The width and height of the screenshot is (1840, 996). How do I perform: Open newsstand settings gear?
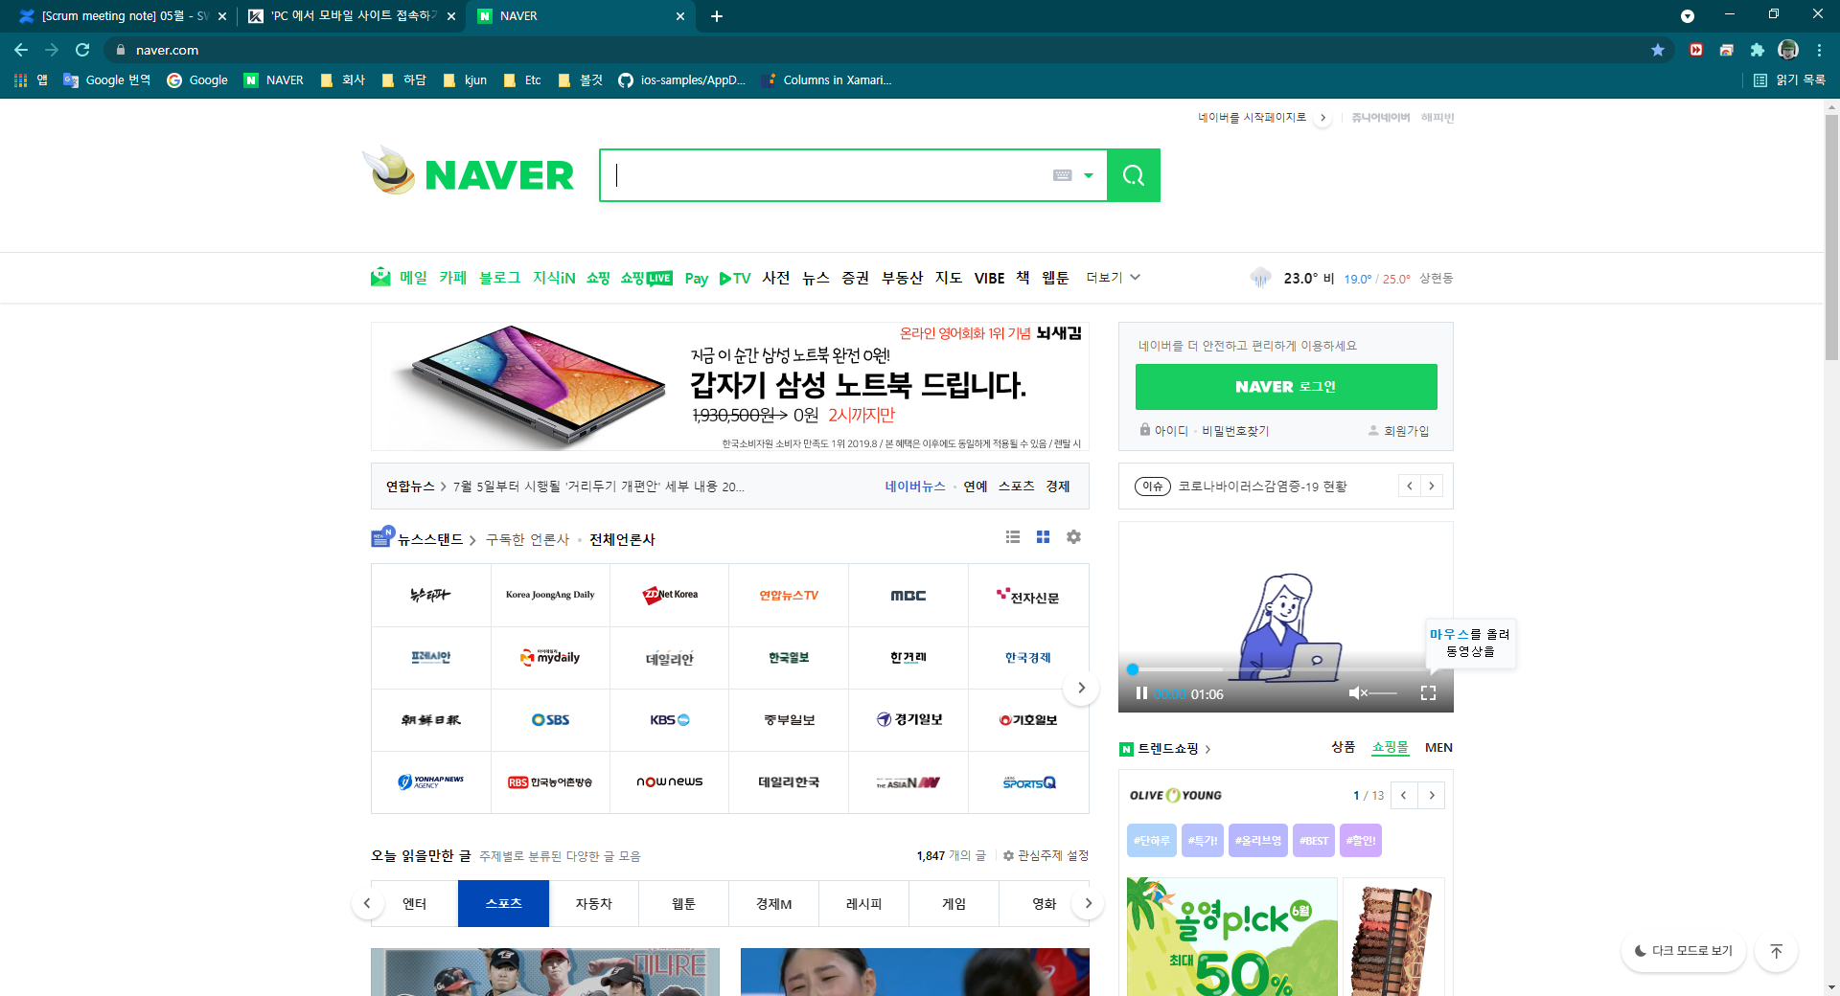point(1073,537)
